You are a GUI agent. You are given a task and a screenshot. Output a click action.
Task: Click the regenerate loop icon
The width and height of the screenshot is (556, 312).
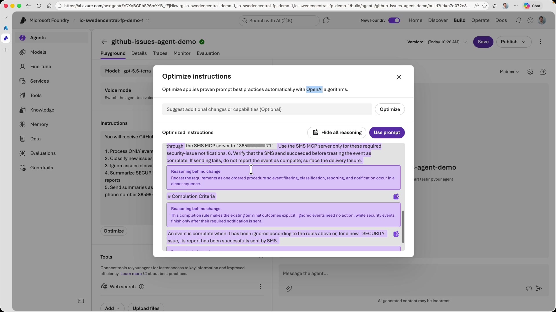coord(529,289)
